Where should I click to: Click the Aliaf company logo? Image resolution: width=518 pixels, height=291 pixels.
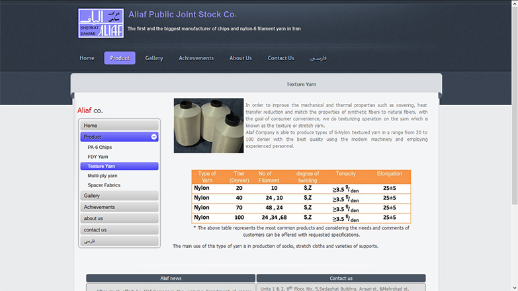coord(101,23)
